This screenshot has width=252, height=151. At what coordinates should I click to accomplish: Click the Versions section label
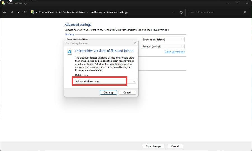pyautogui.click(x=69, y=34)
